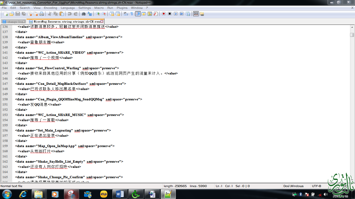Click the last toolbar icon after DS
355x199 pixels.
[202, 14]
